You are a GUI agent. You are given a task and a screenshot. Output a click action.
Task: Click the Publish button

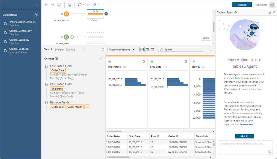pyautogui.click(x=242, y=5)
